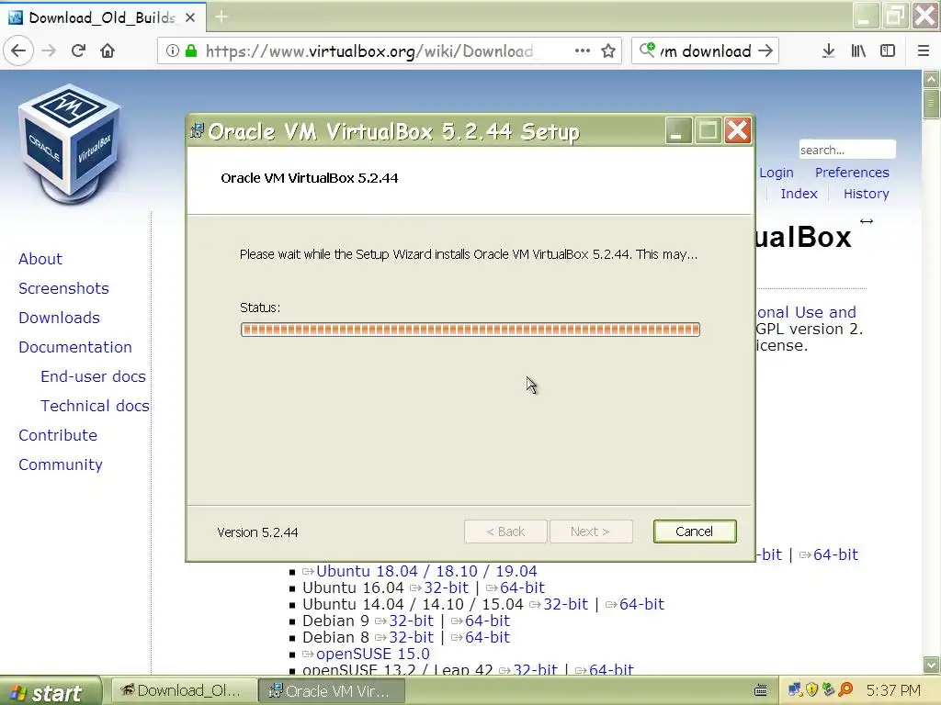Click the Firefox back arrow button
This screenshot has width=941, height=705.
(18, 51)
